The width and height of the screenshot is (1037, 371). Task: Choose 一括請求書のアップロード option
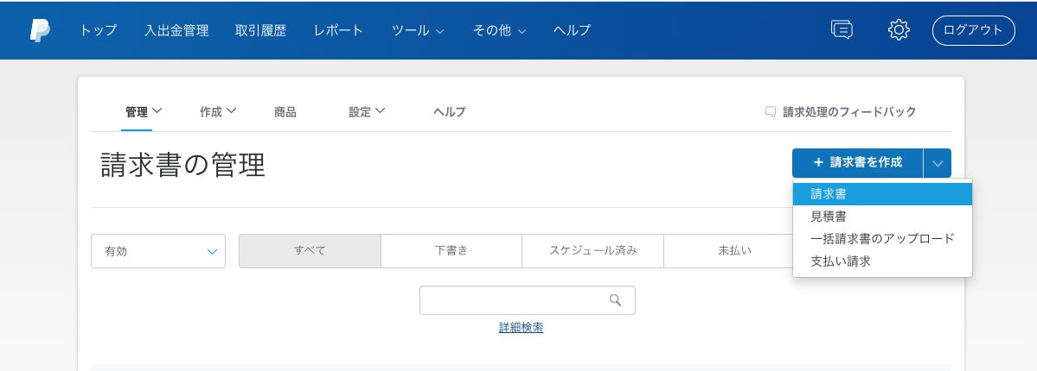[x=882, y=238]
